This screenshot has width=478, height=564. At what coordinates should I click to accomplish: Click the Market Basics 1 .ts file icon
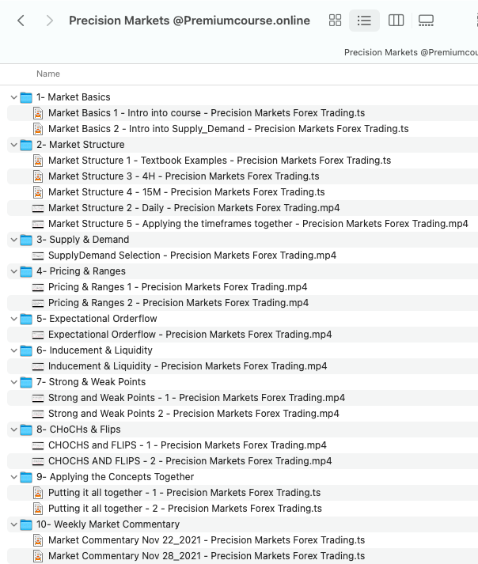tap(38, 113)
